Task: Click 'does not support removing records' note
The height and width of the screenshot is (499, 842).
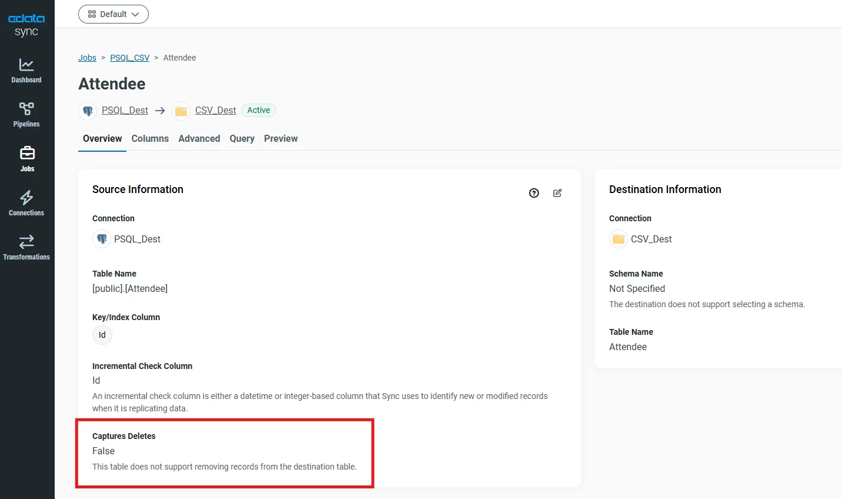Action: [224, 467]
